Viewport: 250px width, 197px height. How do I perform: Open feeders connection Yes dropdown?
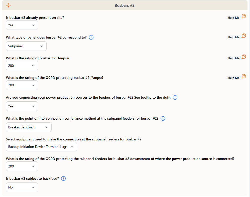pos(22,106)
